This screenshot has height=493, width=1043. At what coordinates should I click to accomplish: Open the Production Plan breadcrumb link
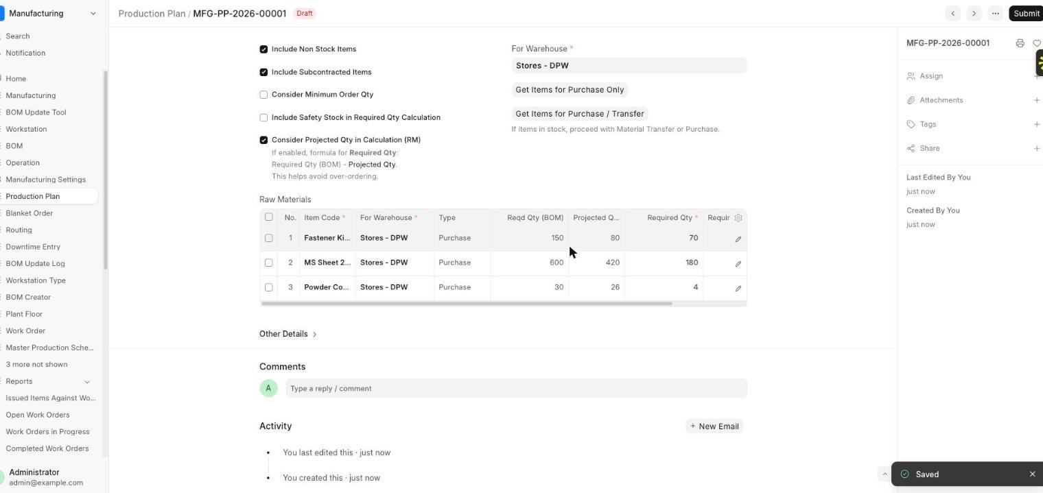pos(152,14)
